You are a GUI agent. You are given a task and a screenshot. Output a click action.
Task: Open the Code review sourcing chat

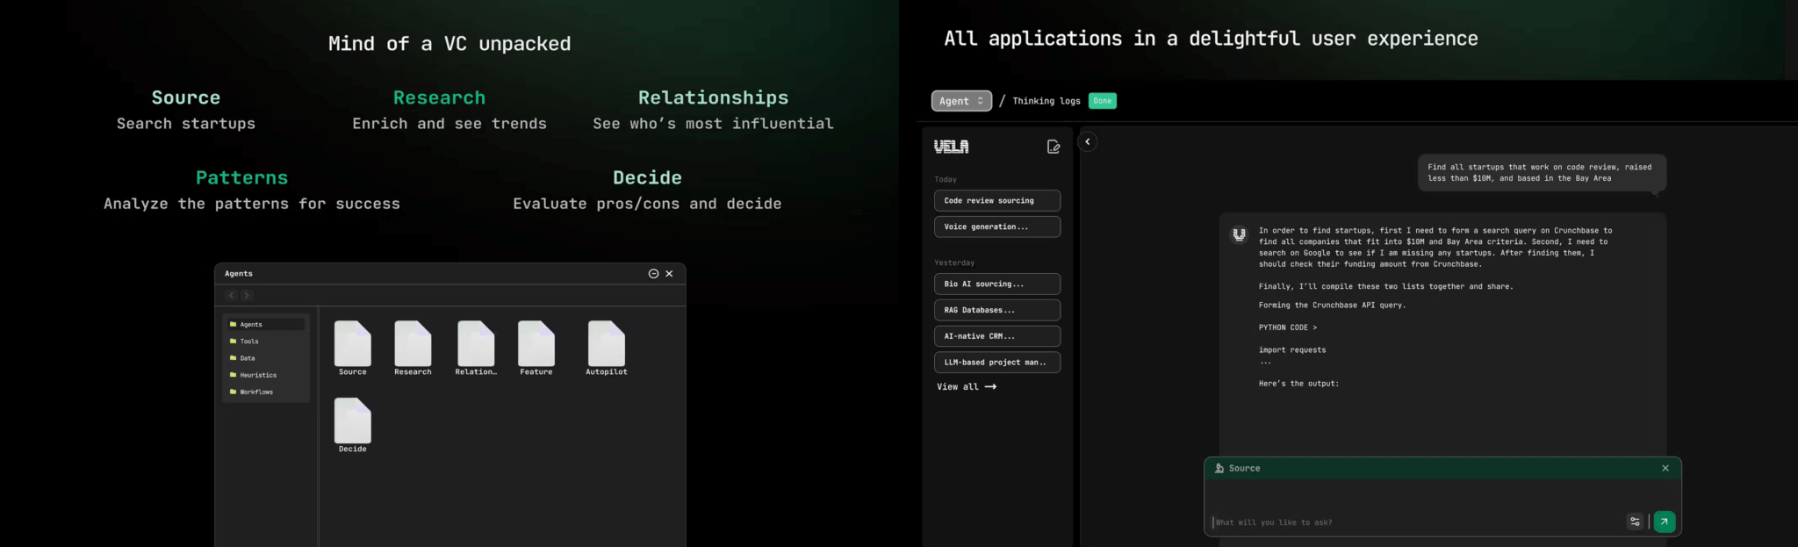(x=996, y=201)
